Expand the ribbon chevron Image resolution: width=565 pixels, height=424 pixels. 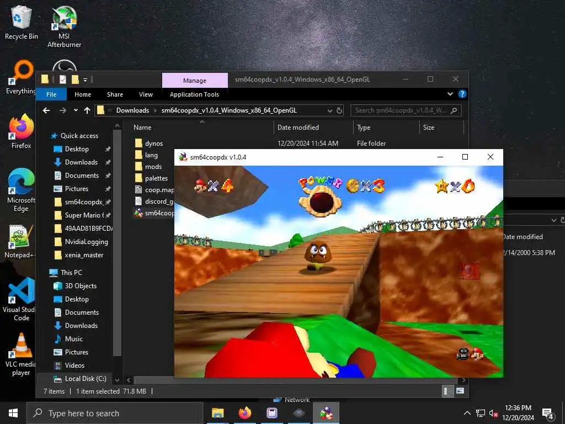pos(450,94)
